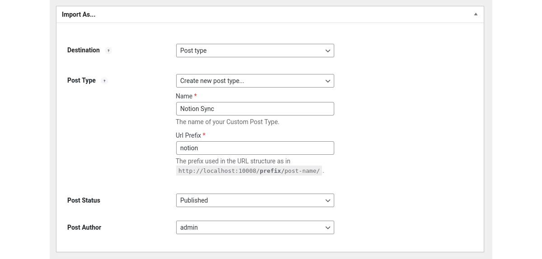Click the Url Prefix label text
542x259 pixels.
click(x=188, y=135)
